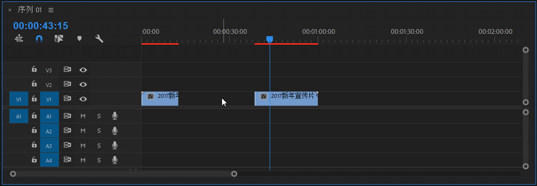
Task: Toggle lock on track V1
Action: pyautogui.click(x=34, y=99)
